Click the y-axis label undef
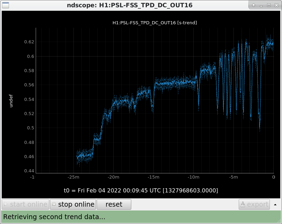 (x=11, y=101)
